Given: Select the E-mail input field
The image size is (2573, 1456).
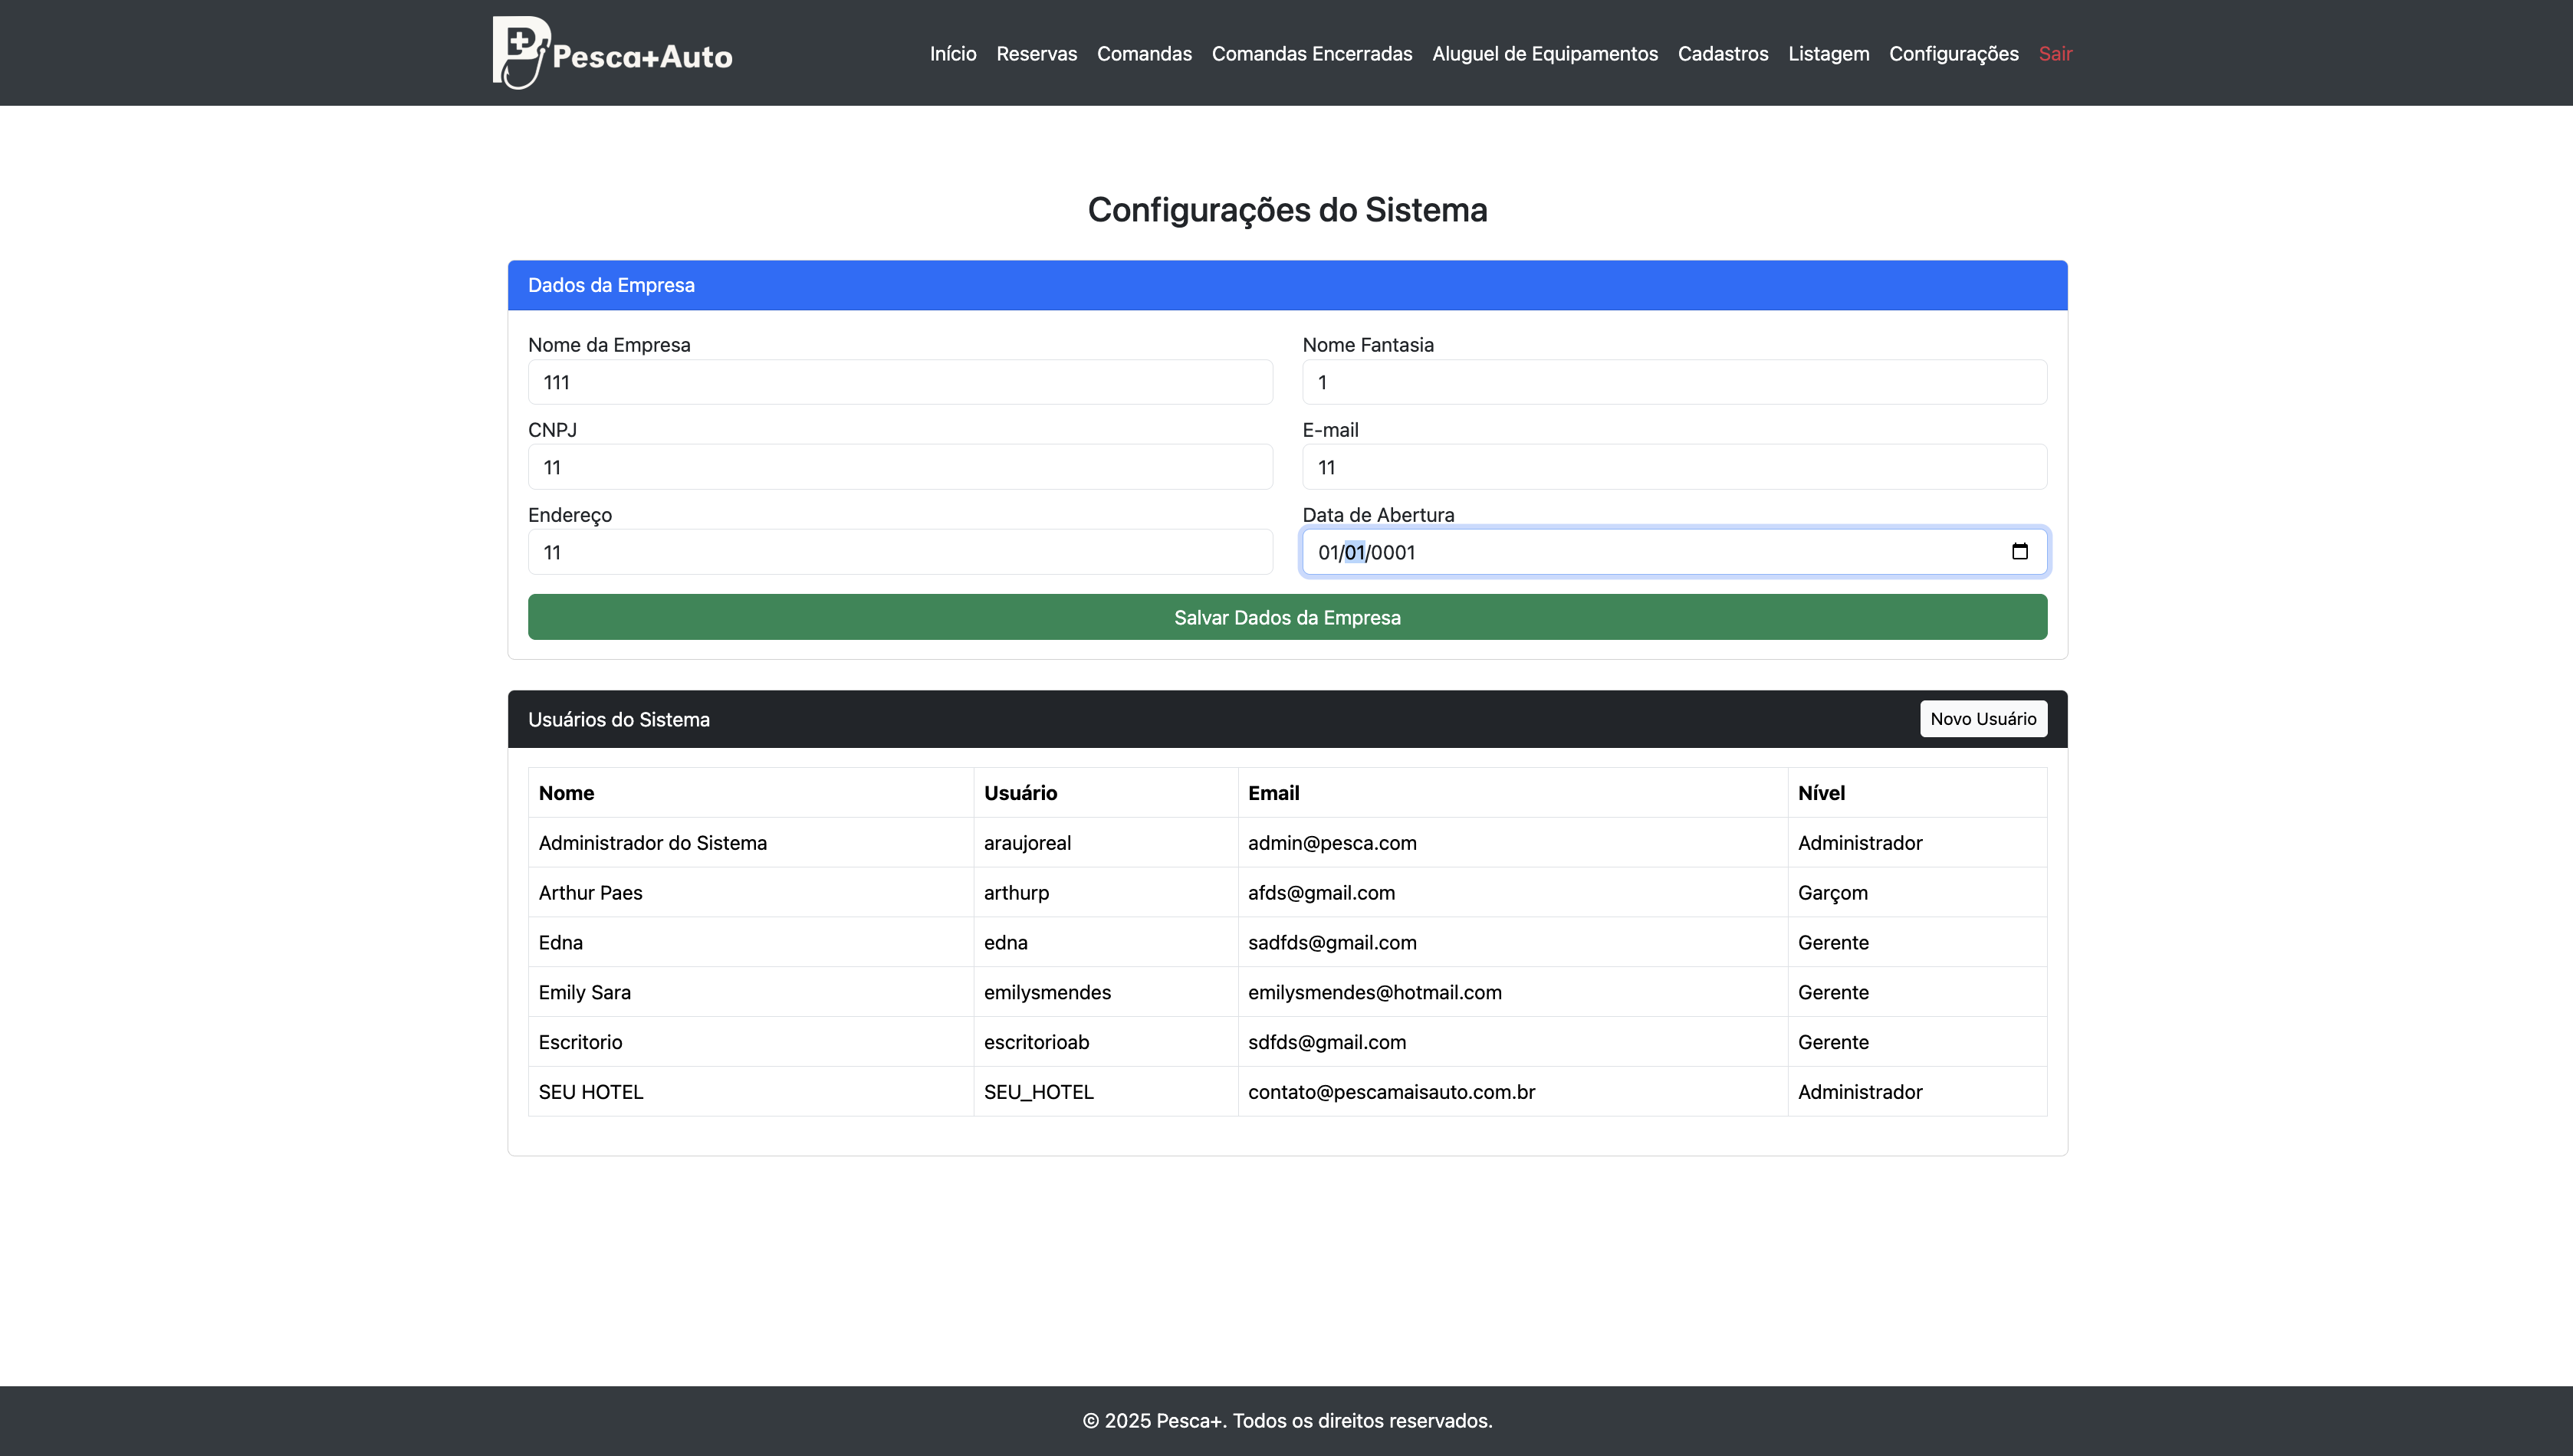Looking at the screenshot, I should [x=1674, y=467].
